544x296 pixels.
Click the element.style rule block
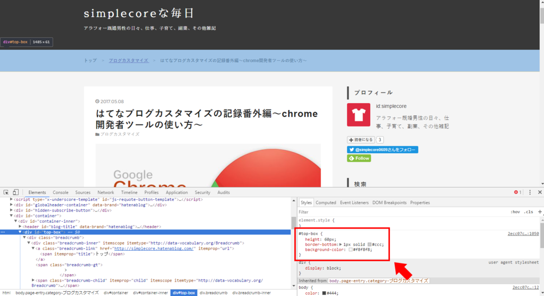point(418,223)
